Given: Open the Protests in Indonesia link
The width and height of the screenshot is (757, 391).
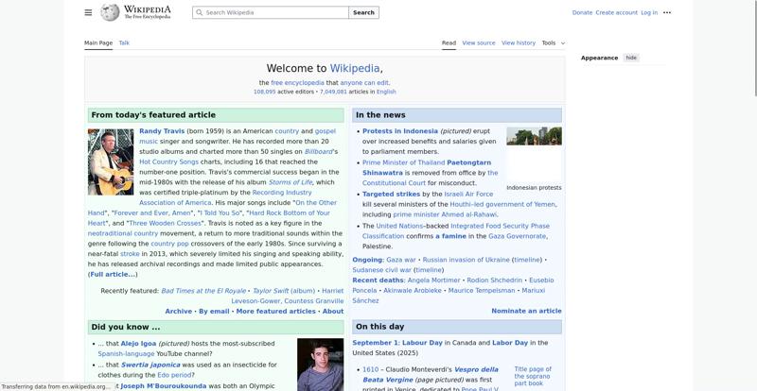Looking at the screenshot, I should pos(400,131).
